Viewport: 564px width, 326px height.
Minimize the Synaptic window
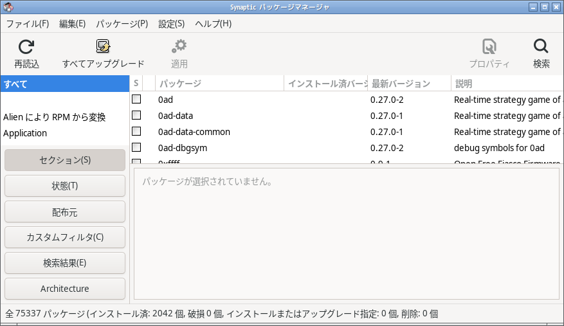(x=533, y=7)
